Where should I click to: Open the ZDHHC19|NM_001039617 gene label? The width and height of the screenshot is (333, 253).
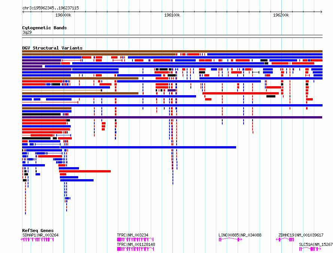[x=301, y=235]
